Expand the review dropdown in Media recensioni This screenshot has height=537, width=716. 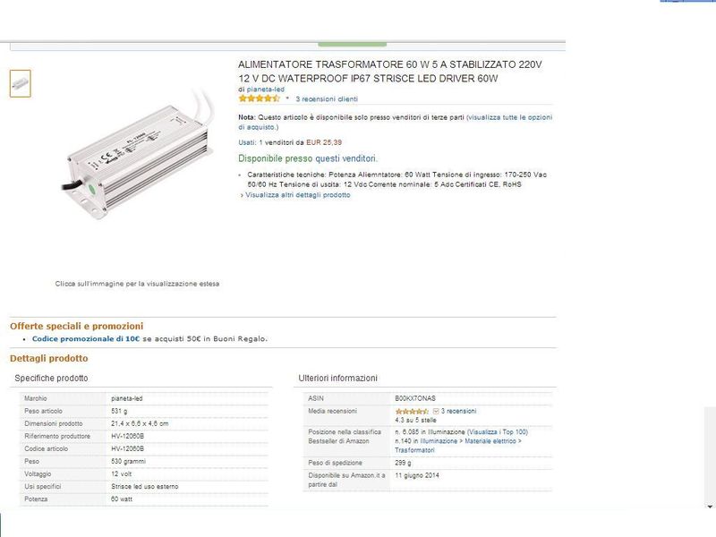pyautogui.click(x=436, y=411)
